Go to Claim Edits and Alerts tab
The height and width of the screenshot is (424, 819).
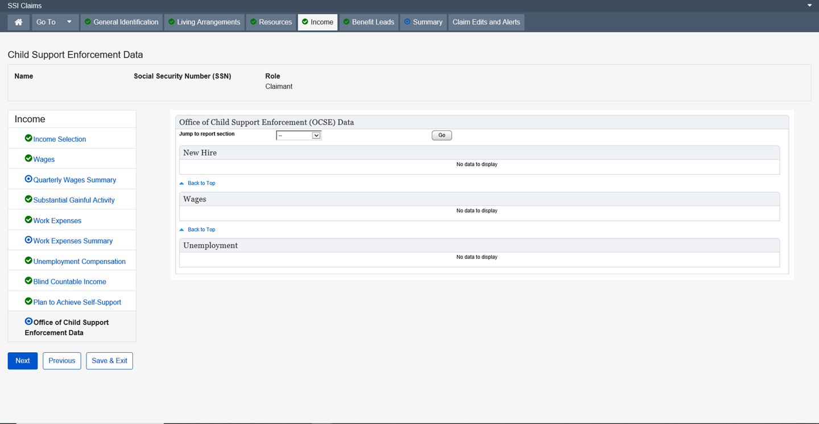click(486, 22)
